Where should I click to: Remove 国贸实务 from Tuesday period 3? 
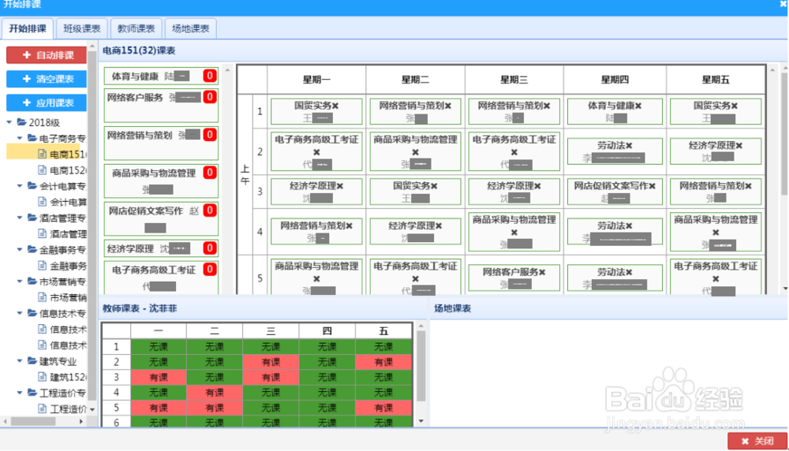[434, 186]
